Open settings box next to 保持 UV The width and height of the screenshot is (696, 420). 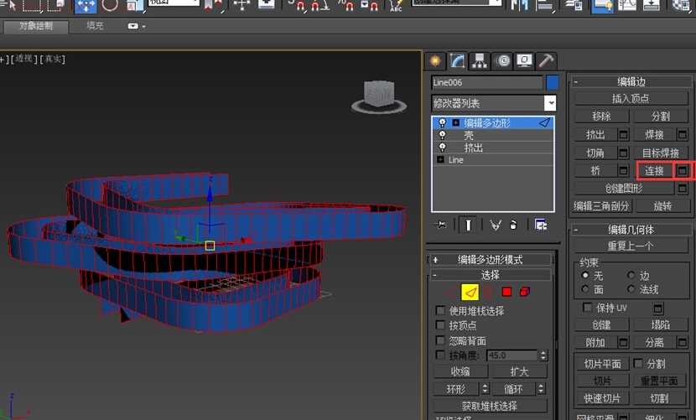658,309
